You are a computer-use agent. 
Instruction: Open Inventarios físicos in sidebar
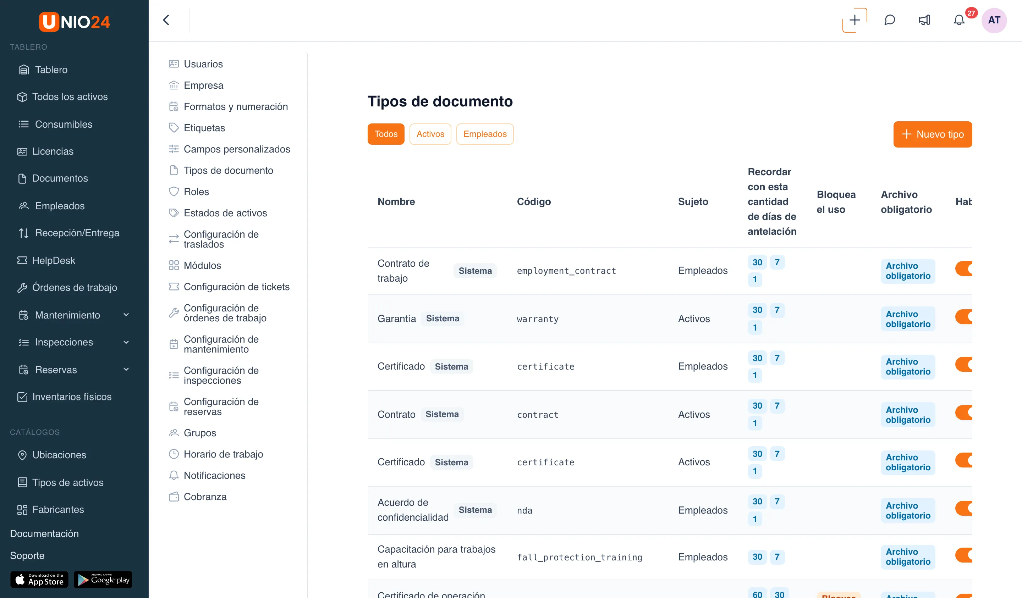point(64,397)
